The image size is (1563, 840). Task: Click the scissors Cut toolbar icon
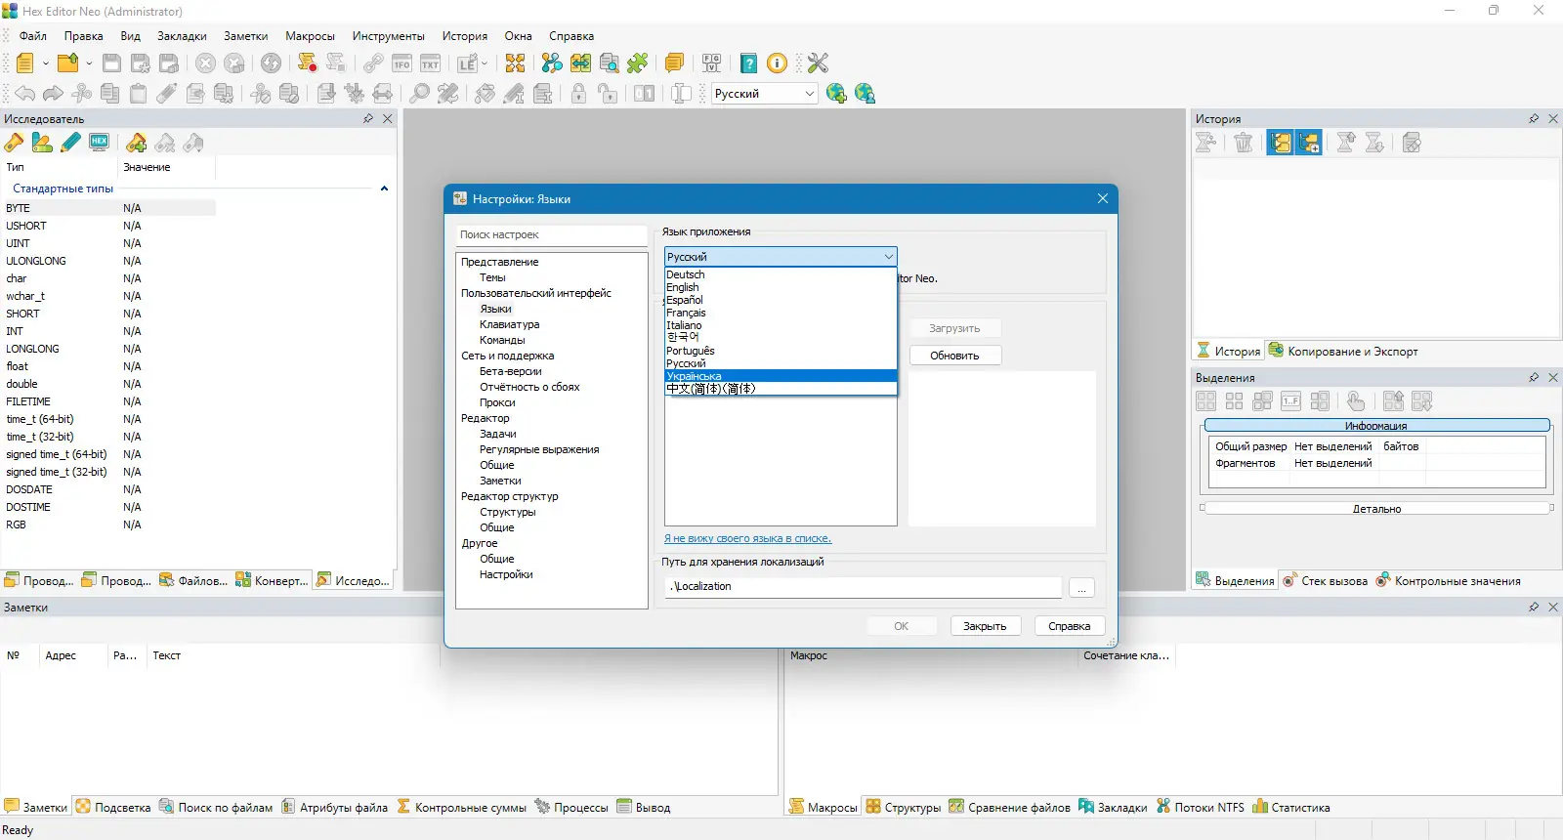82,94
